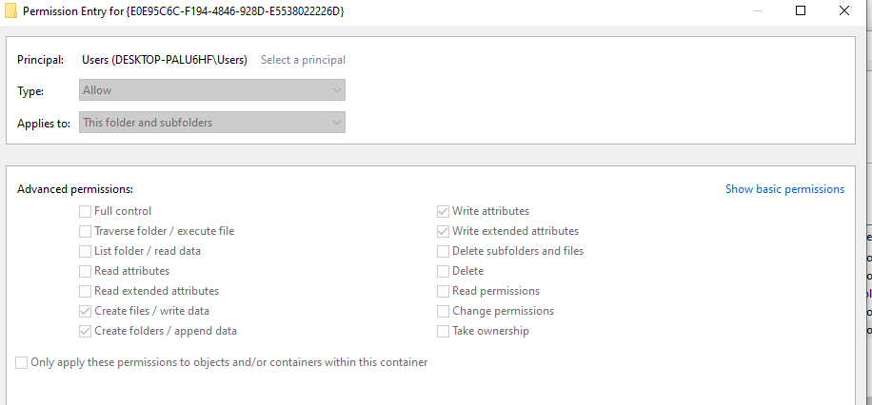
Task: Enable the Full control checkbox
Action: (86, 211)
